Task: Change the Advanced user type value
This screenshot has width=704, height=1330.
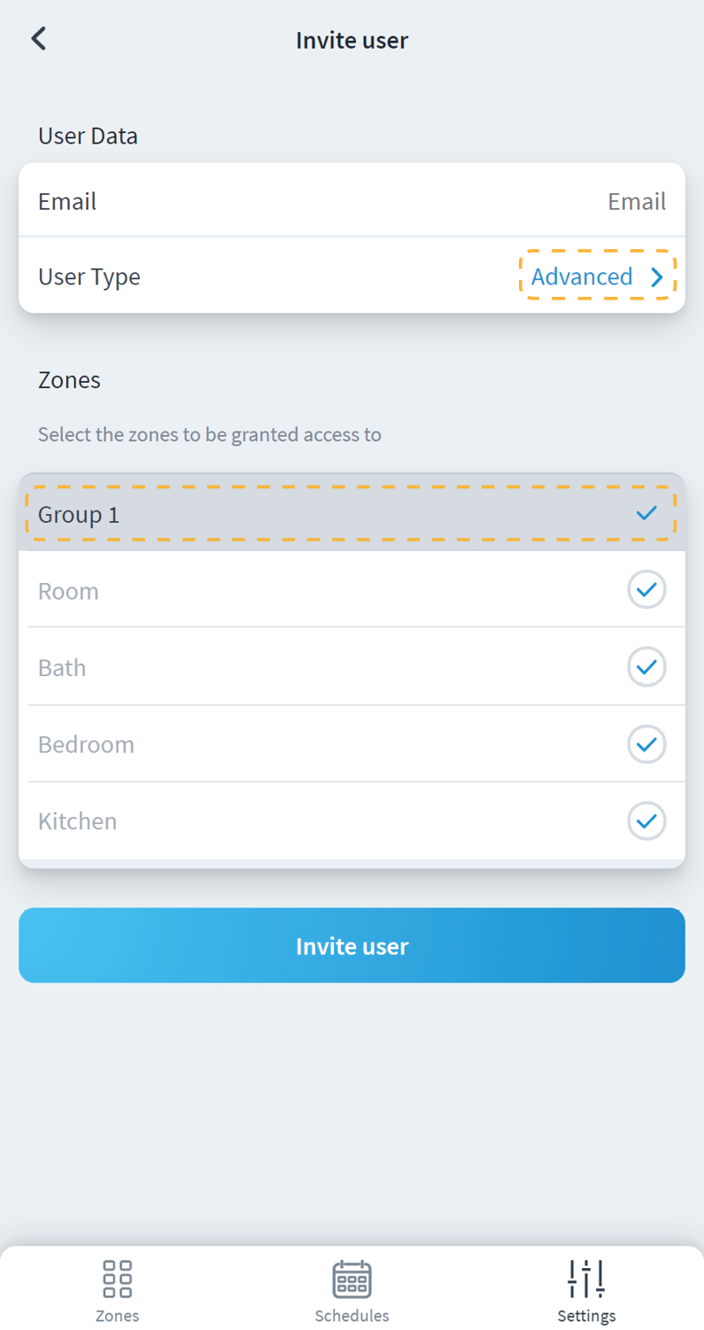Action: click(x=582, y=277)
